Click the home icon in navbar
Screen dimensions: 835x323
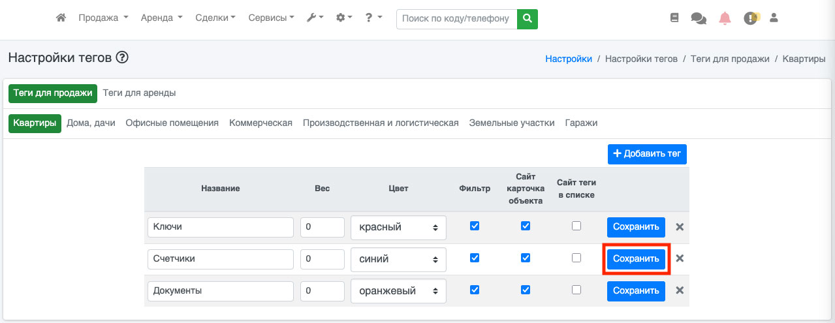(x=61, y=18)
